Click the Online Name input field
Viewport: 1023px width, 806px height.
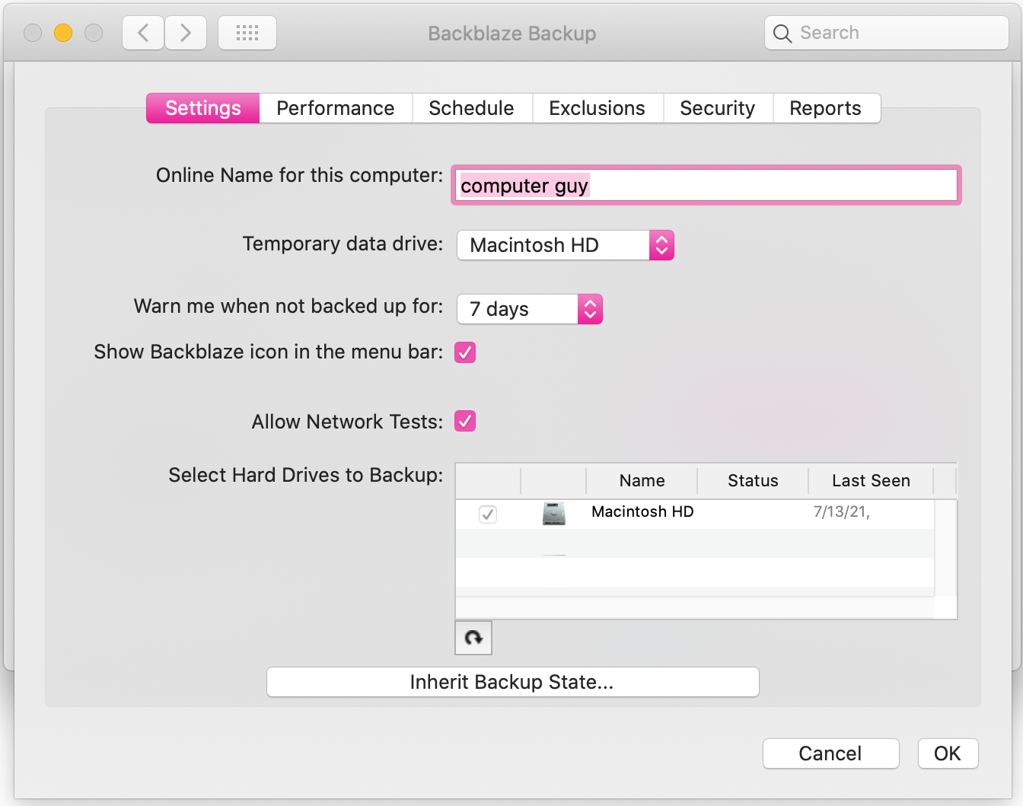coord(706,185)
